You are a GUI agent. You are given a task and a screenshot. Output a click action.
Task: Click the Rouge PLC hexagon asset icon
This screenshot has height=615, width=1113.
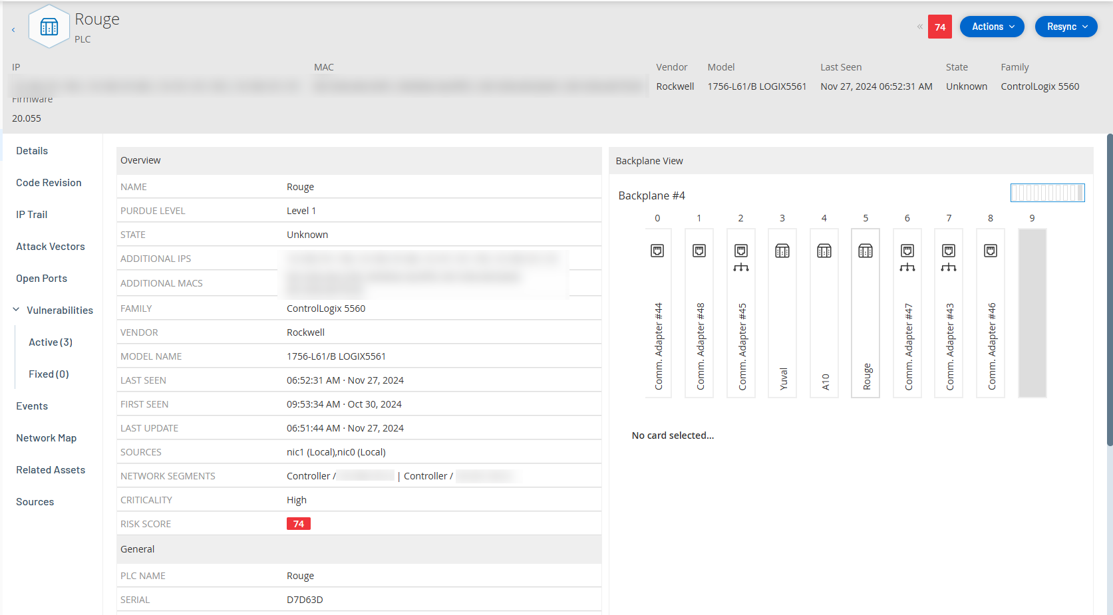tap(49, 27)
